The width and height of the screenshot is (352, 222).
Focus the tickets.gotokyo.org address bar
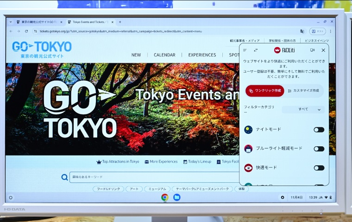point(121,31)
